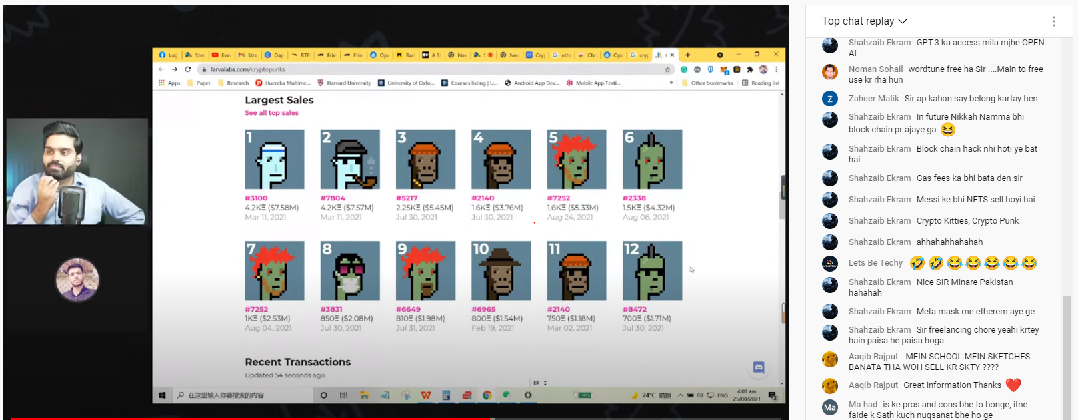Click rank 10 punk with hat thumbnail
The width and height of the screenshot is (1078, 420).
[x=501, y=271]
